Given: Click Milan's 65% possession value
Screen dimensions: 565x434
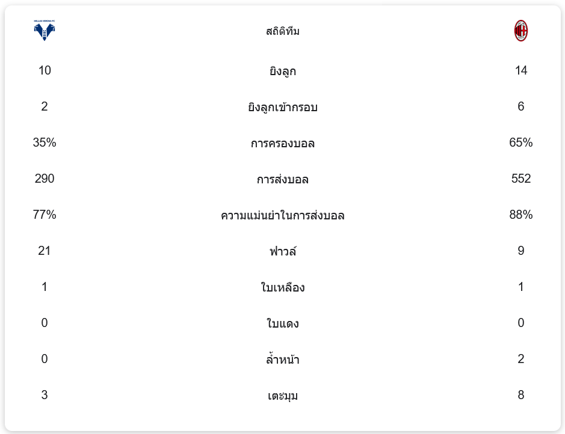Looking at the screenshot, I should (x=521, y=142).
